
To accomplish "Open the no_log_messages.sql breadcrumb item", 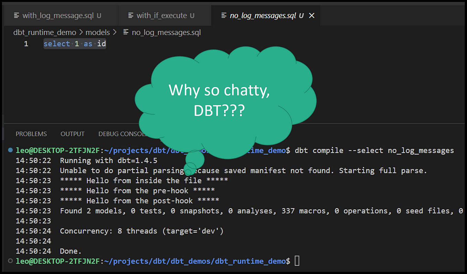I will tap(166, 33).
